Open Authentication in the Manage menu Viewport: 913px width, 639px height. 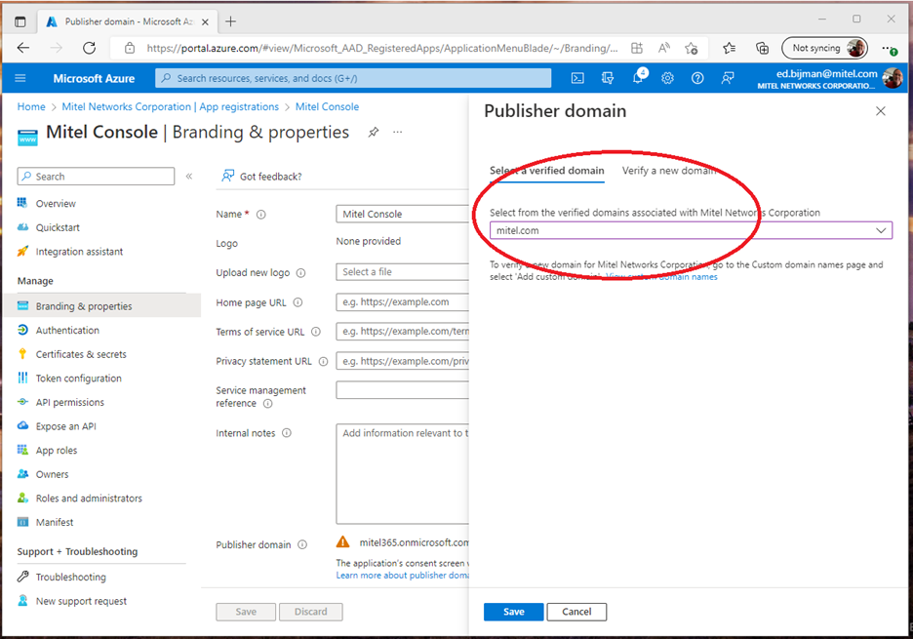point(67,331)
